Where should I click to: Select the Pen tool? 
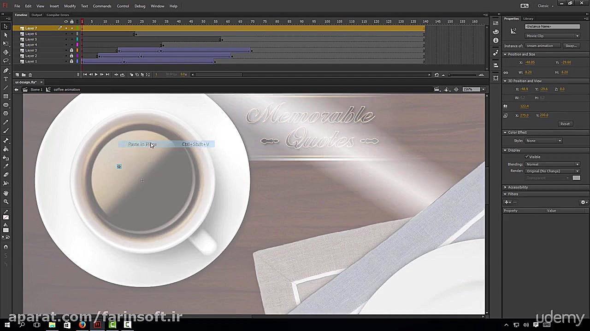[x=6, y=70]
